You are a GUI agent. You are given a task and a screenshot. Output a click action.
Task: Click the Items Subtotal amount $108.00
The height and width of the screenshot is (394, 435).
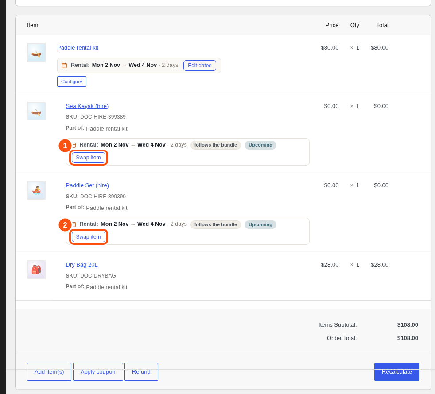coord(408,325)
